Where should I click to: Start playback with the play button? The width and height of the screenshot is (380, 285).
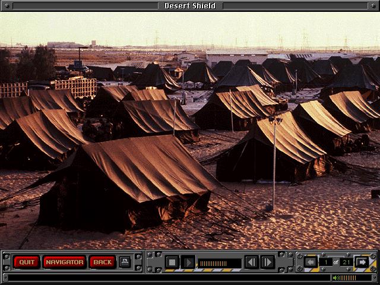[x=188, y=262]
